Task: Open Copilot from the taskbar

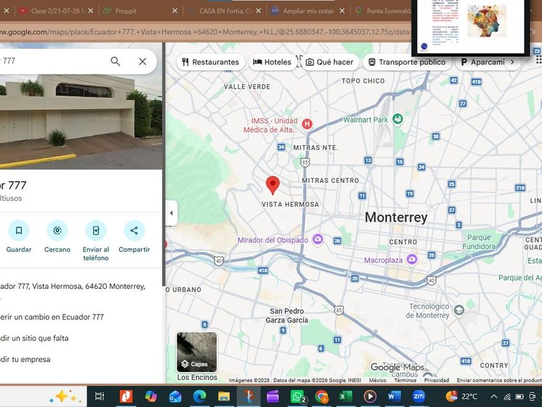Action: 151,396
